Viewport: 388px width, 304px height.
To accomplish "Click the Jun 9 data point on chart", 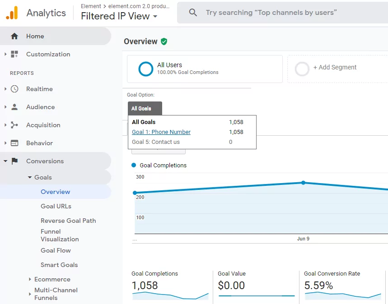I will (x=303, y=183).
